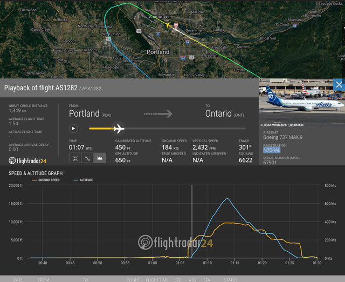The width and height of the screenshot is (345, 282).
Task: Click the route path icon button
Action: [87, 158]
